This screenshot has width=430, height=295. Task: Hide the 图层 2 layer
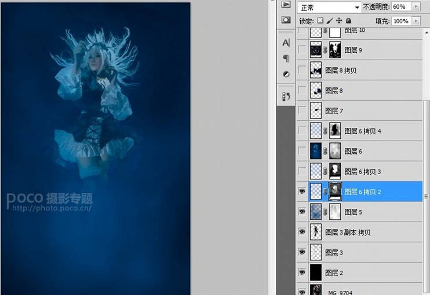click(302, 272)
